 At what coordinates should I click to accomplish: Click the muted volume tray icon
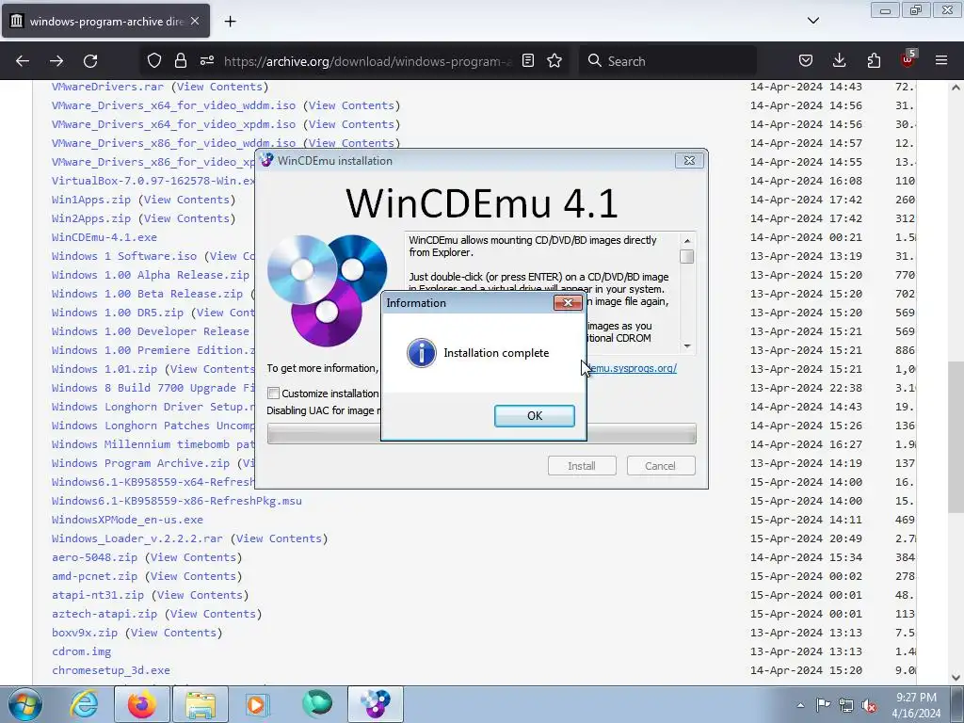(869, 705)
